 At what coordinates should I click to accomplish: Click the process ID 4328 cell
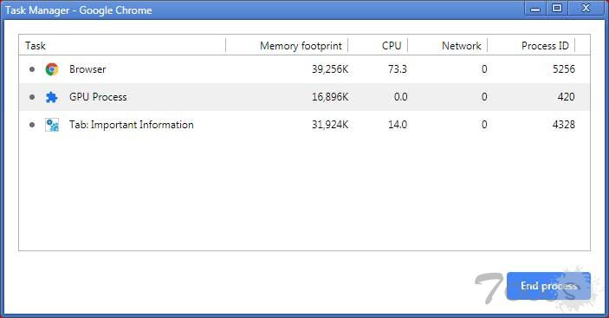click(x=564, y=125)
